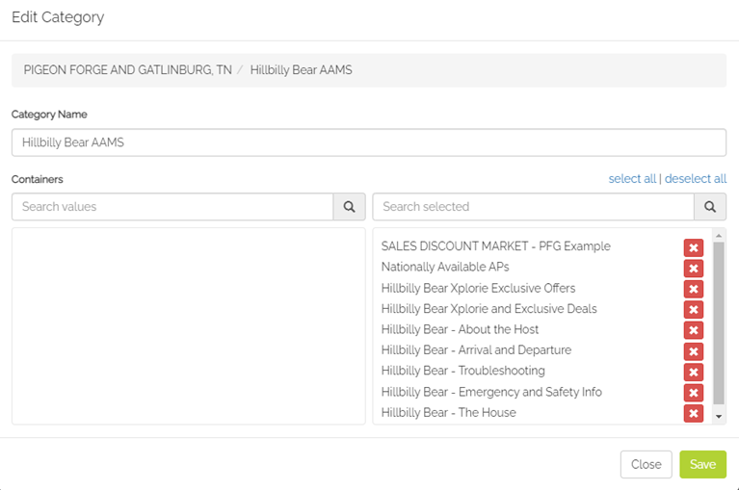Click the Search selected magnifier button
The height and width of the screenshot is (490, 739).
(710, 207)
